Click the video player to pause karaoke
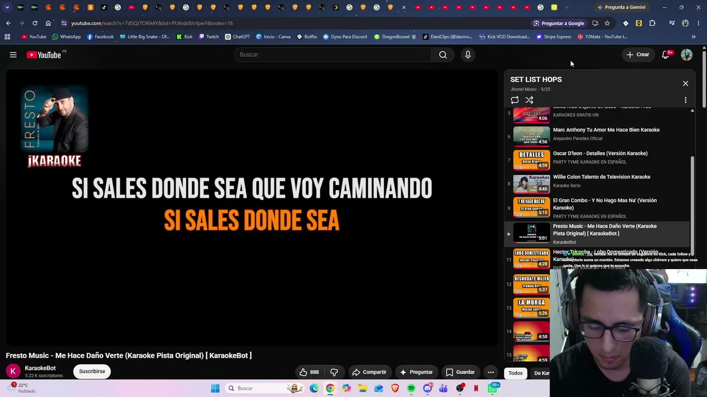The width and height of the screenshot is (707, 397). pyautogui.click(x=252, y=207)
